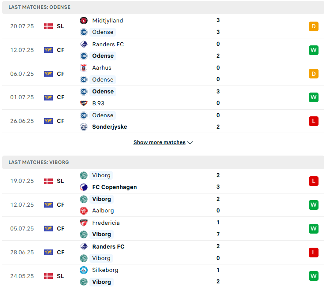Click the FC Copenhagen lion logo
326x290 pixels.
pos(84,187)
